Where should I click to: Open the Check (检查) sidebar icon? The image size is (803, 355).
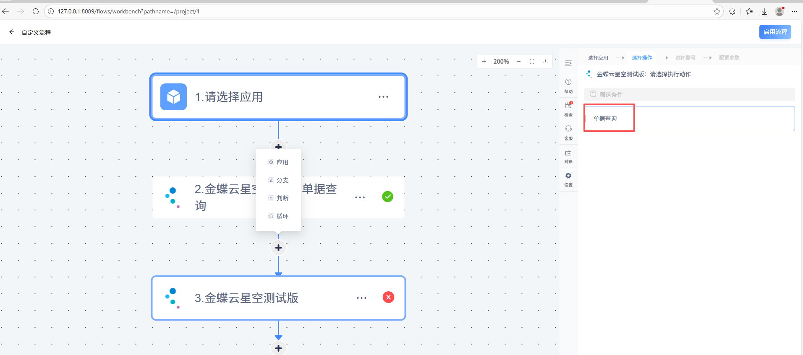(568, 109)
